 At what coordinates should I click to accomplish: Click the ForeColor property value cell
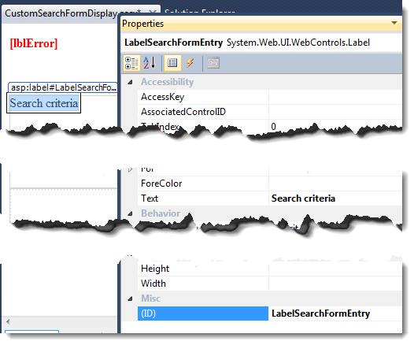pyautogui.click(x=335, y=184)
